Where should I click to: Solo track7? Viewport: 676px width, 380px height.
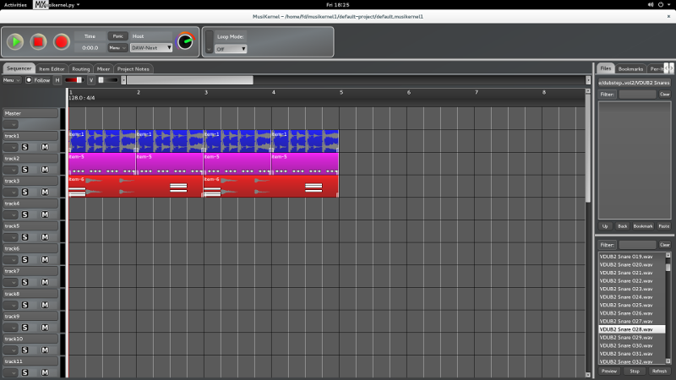pos(25,282)
